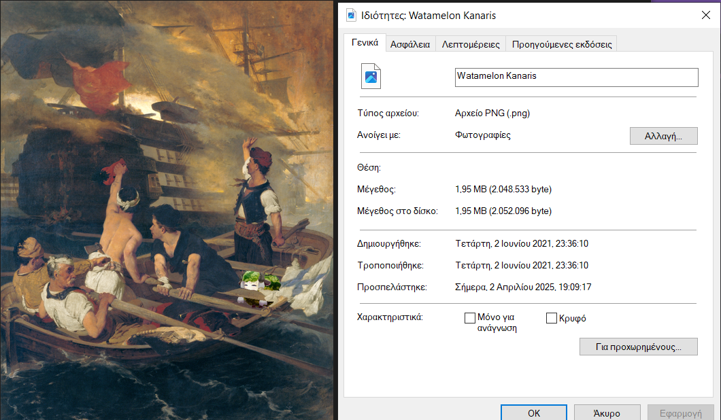Click the Δημιουργήθηκε date value

(x=522, y=243)
